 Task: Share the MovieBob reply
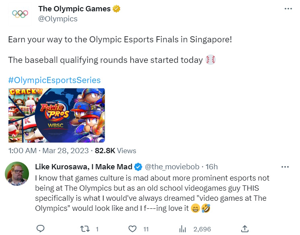244,229
